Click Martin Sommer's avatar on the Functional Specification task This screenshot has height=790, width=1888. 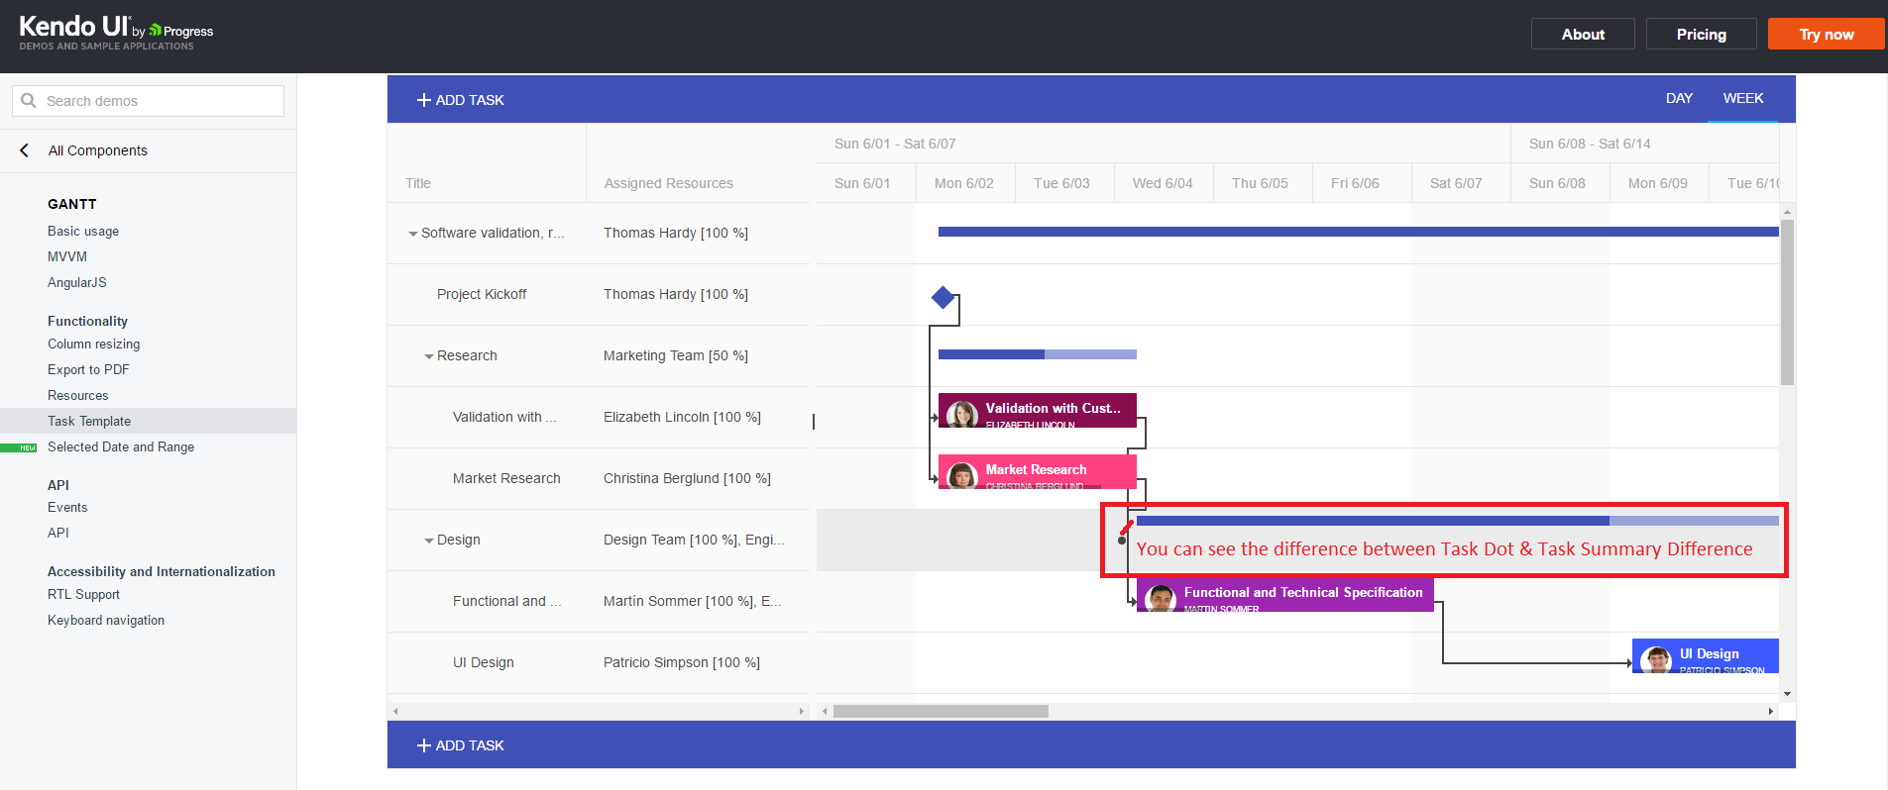(1160, 598)
